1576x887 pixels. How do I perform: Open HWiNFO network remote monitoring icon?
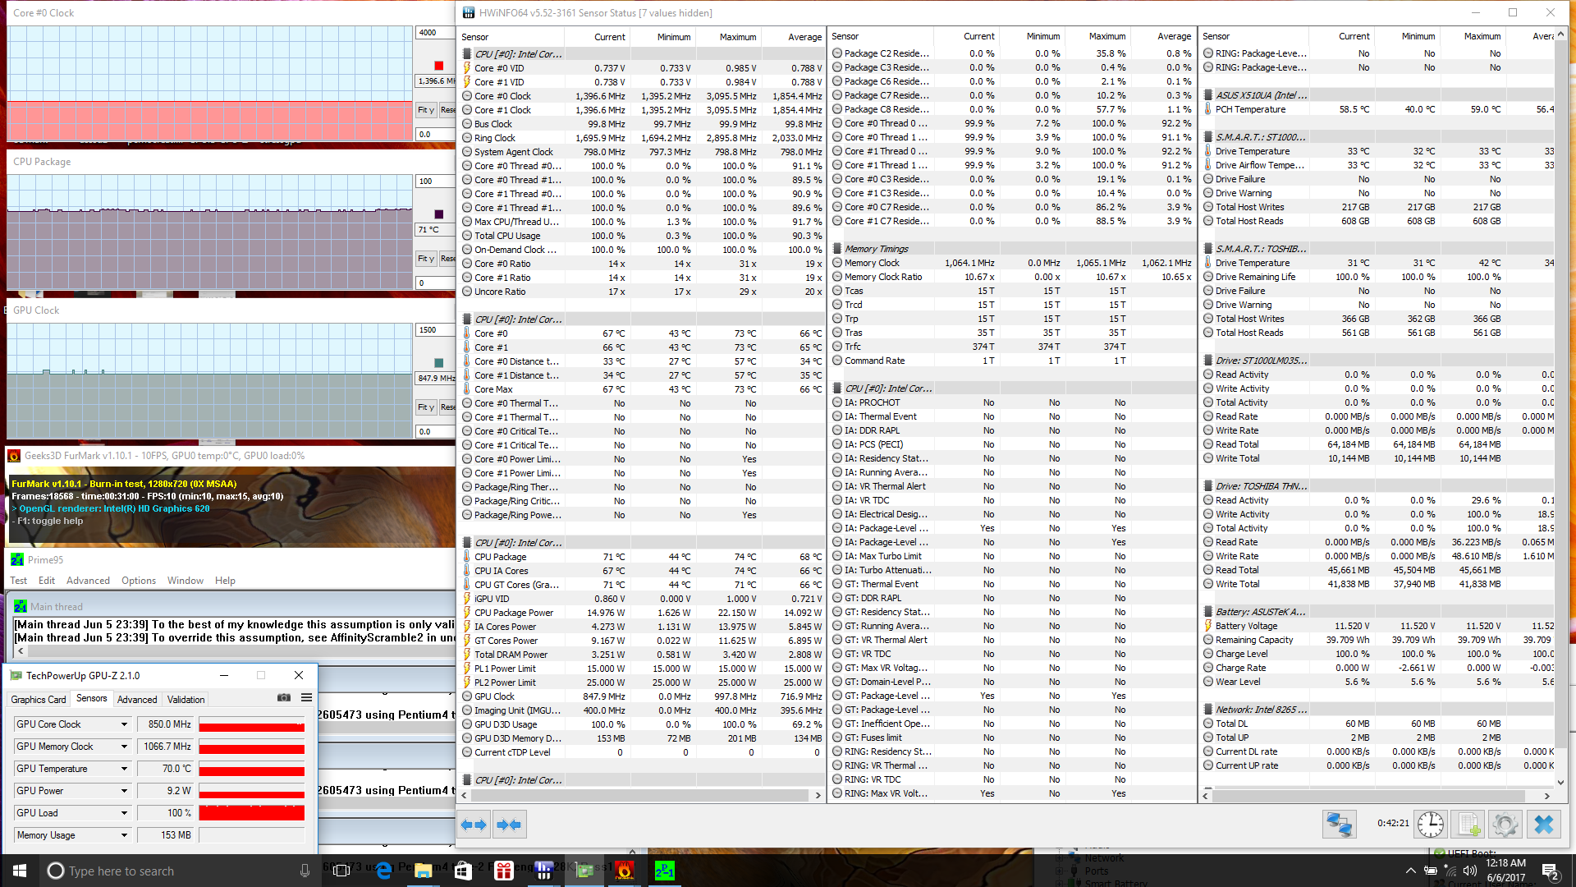click(x=1339, y=824)
